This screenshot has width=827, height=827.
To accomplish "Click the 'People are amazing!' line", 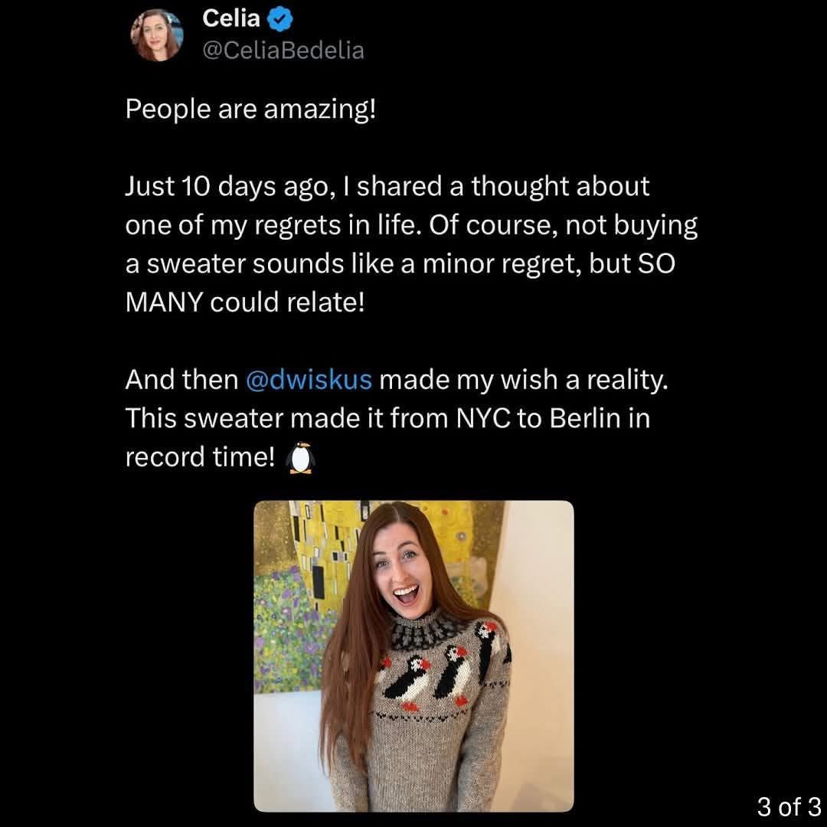I will coord(250,110).
